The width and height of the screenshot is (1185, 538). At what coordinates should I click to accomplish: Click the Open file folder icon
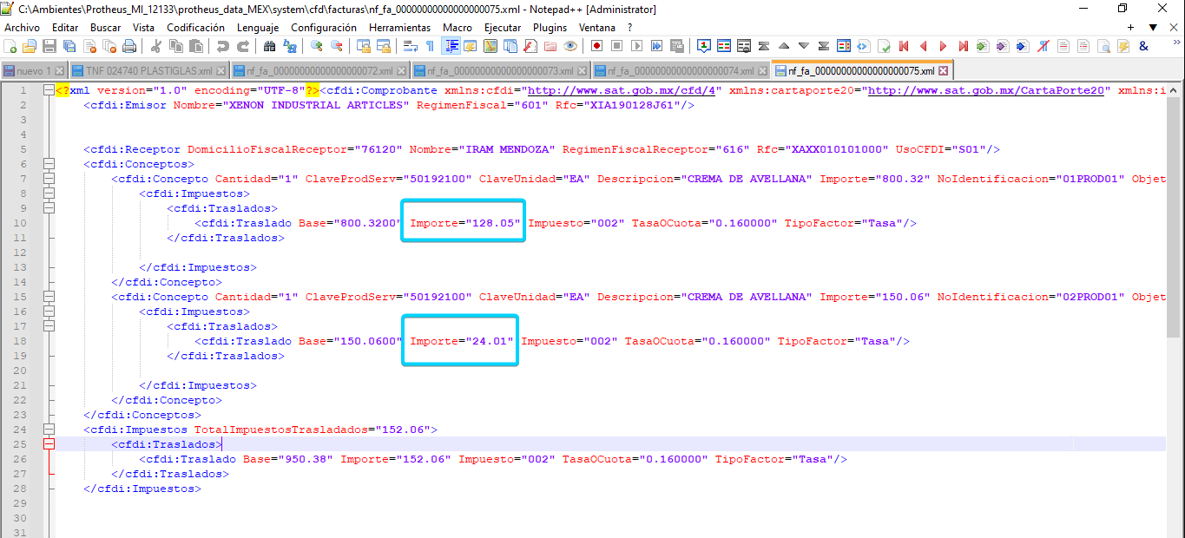[29, 46]
